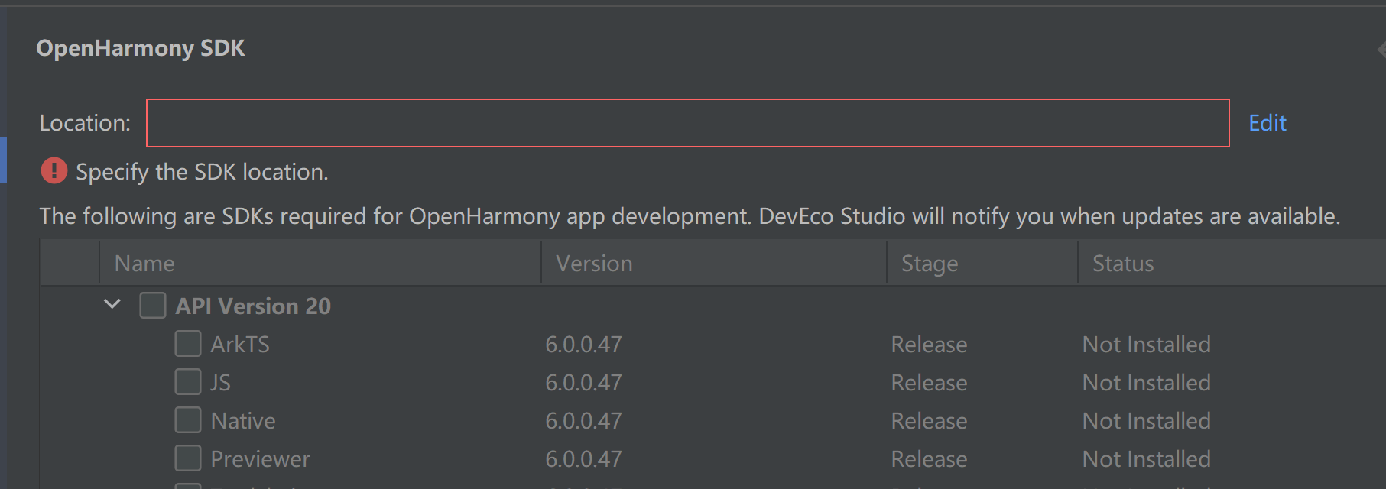Click the red error icon beside Specify the SDK location
Viewport: 1386px width, 489px height.
click(54, 170)
